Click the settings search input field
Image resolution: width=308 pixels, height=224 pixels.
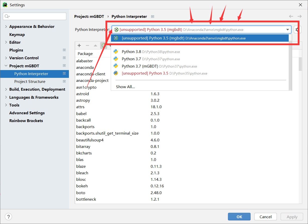pyautogui.click(x=35, y=16)
